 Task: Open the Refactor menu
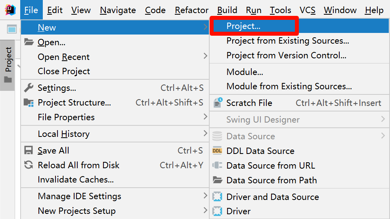[x=191, y=10]
